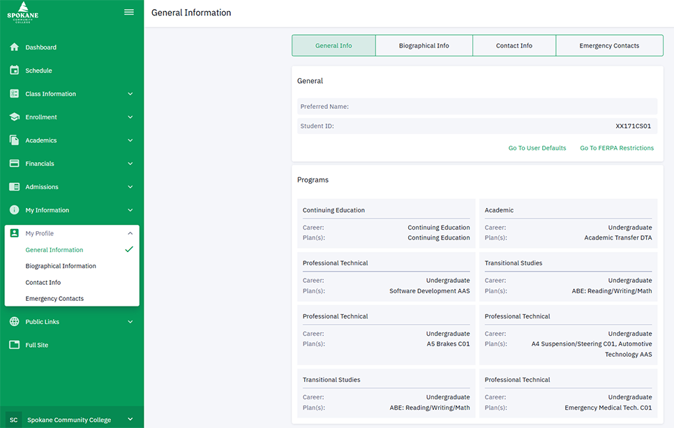Click Go To User Defaults
This screenshot has width=674, height=428.
(x=537, y=148)
